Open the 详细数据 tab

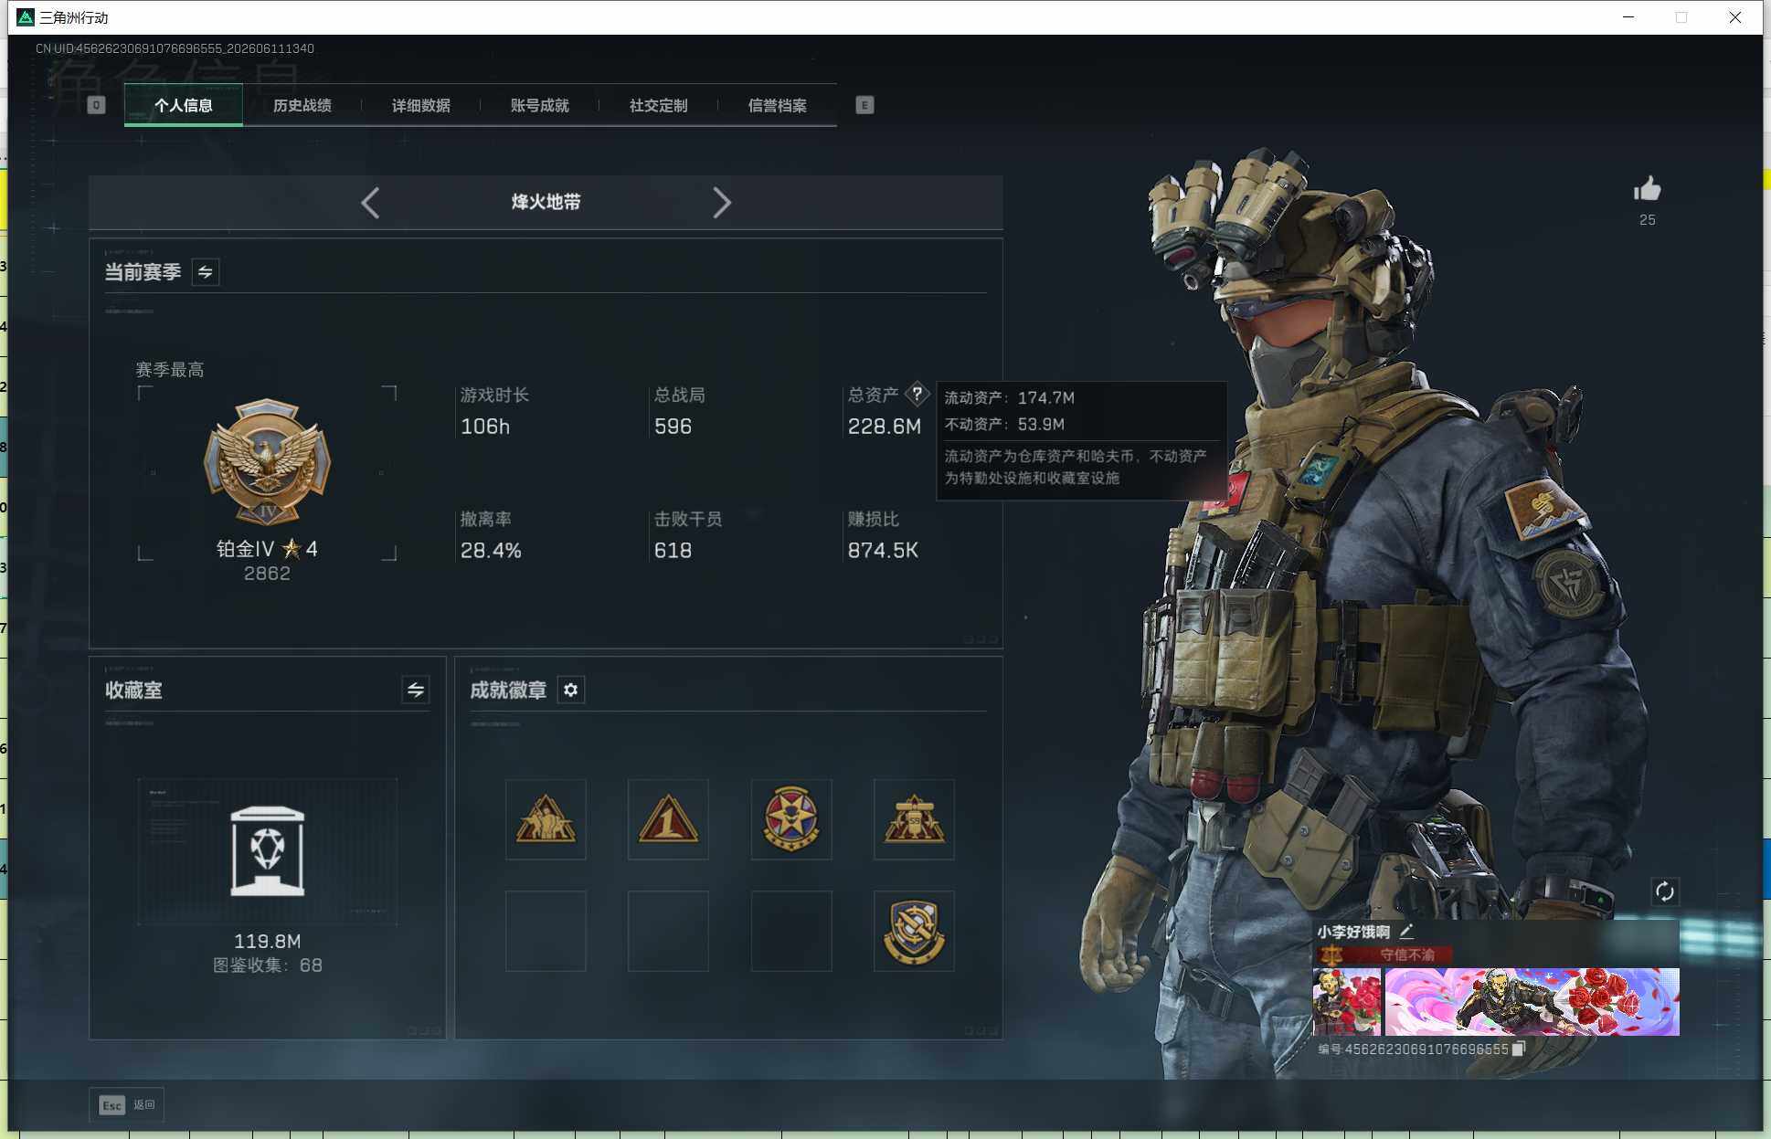(x=420, y=105)
